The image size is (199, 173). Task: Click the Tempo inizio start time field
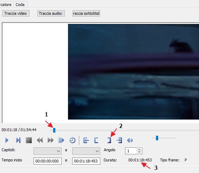coord(48,161)
